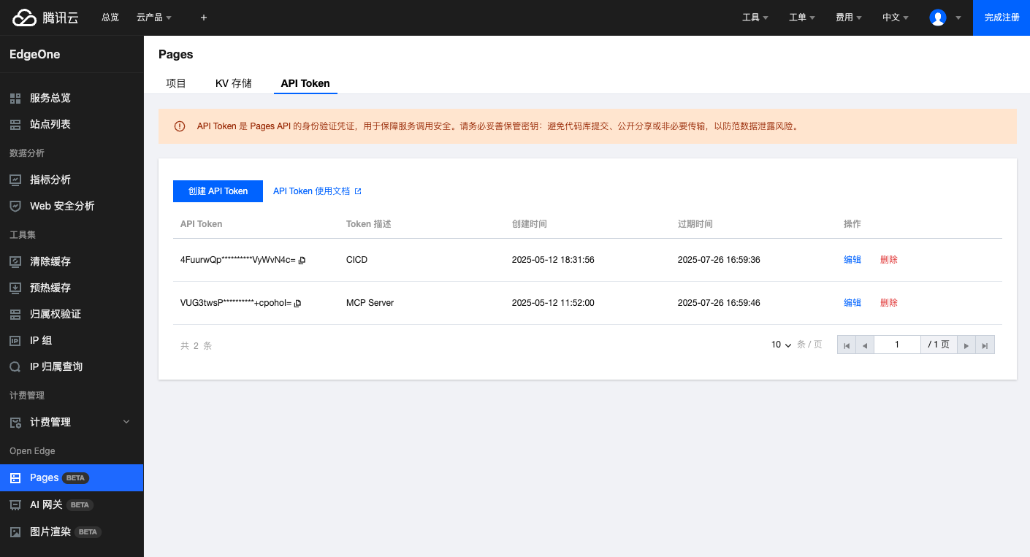Click the 共 2 条 total count
Image resolution: width=1030 pixels, height=557 pixels.
tap(196, 346)
